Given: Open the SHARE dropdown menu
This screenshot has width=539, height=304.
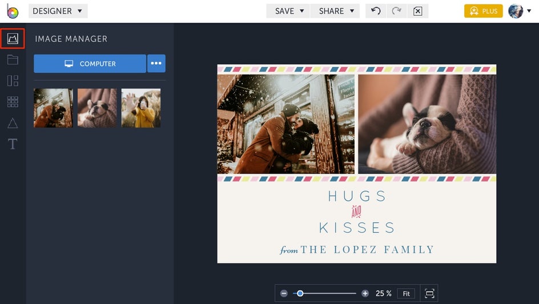Looking at the screenshot, I should tap(335, 11).
